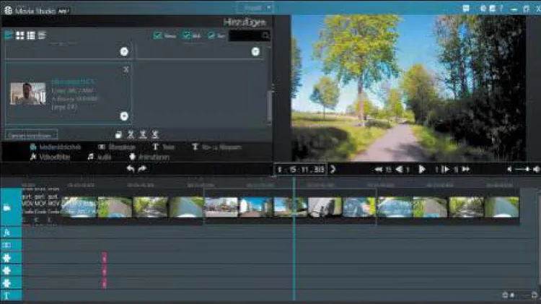541x304 pixels.
Task: Step forward one frame
Action: 446,169
